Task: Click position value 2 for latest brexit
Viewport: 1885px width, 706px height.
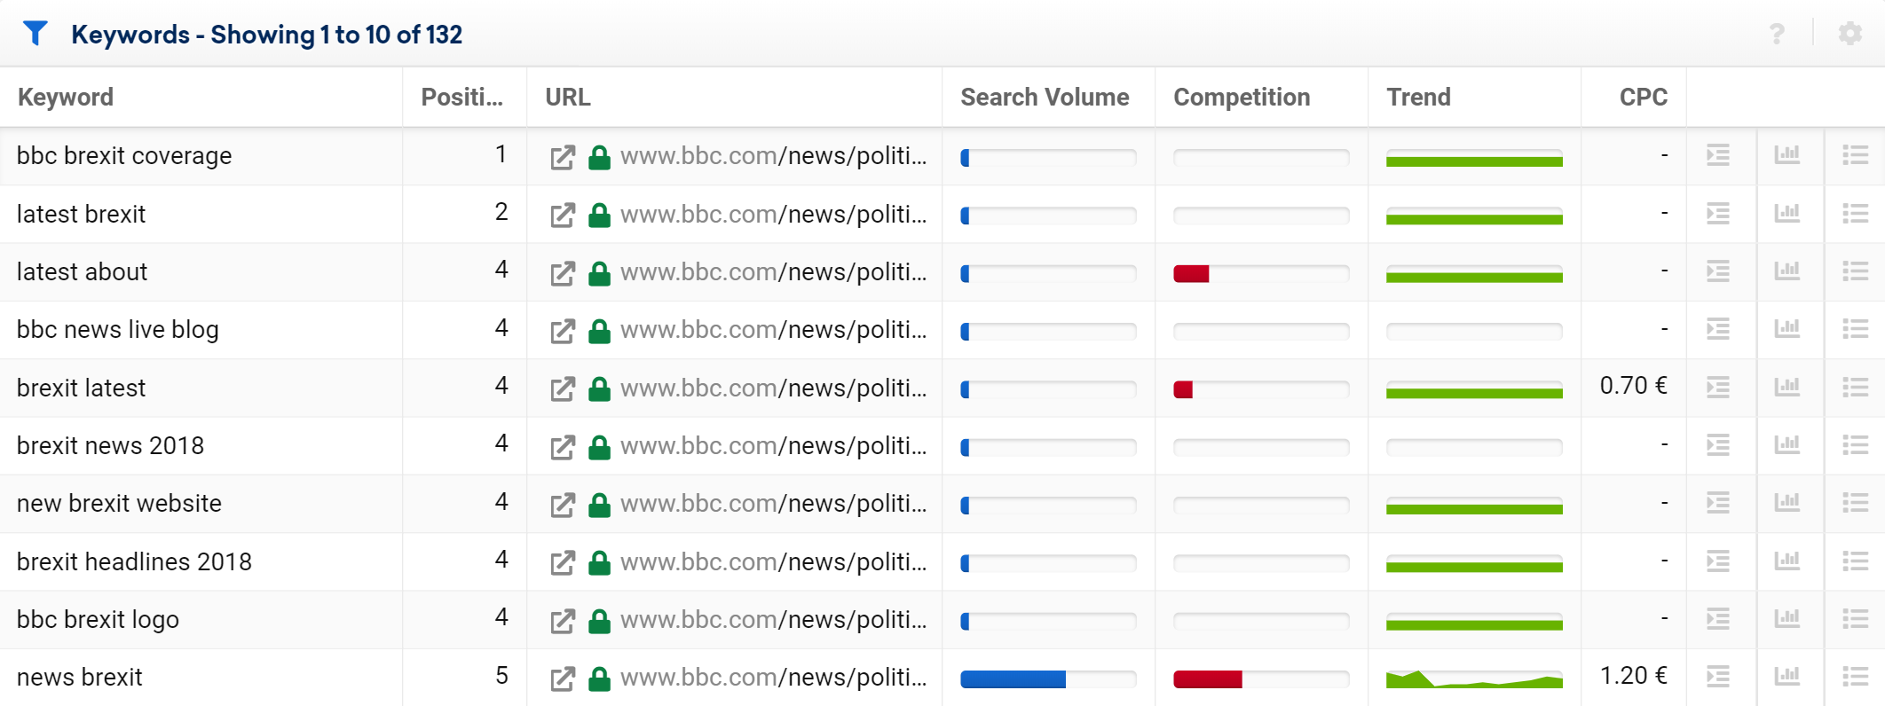Action: click(x=501, y=212)
